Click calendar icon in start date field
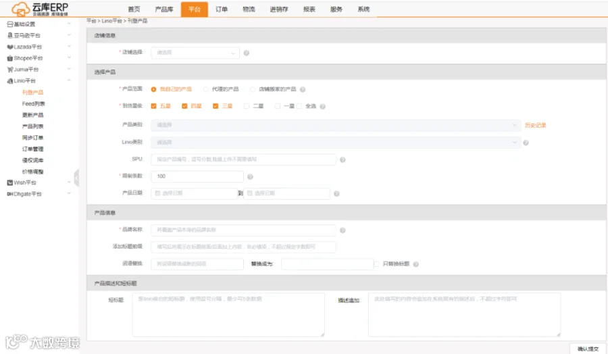 coord(157,193)
